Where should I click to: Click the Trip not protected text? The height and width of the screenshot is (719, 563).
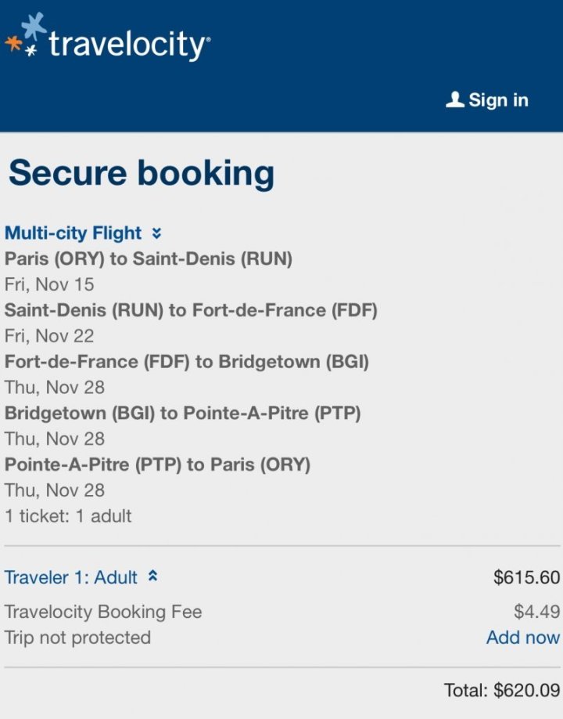point(77,638)
